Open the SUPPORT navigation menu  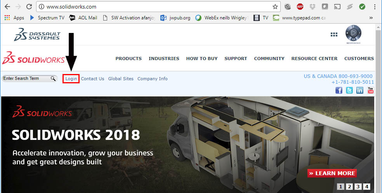236,59
